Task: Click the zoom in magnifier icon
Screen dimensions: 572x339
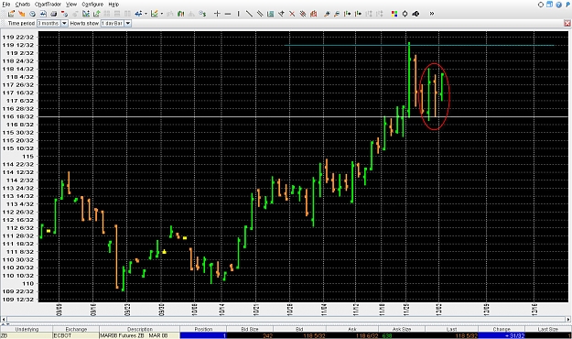Action: (327, 14)
